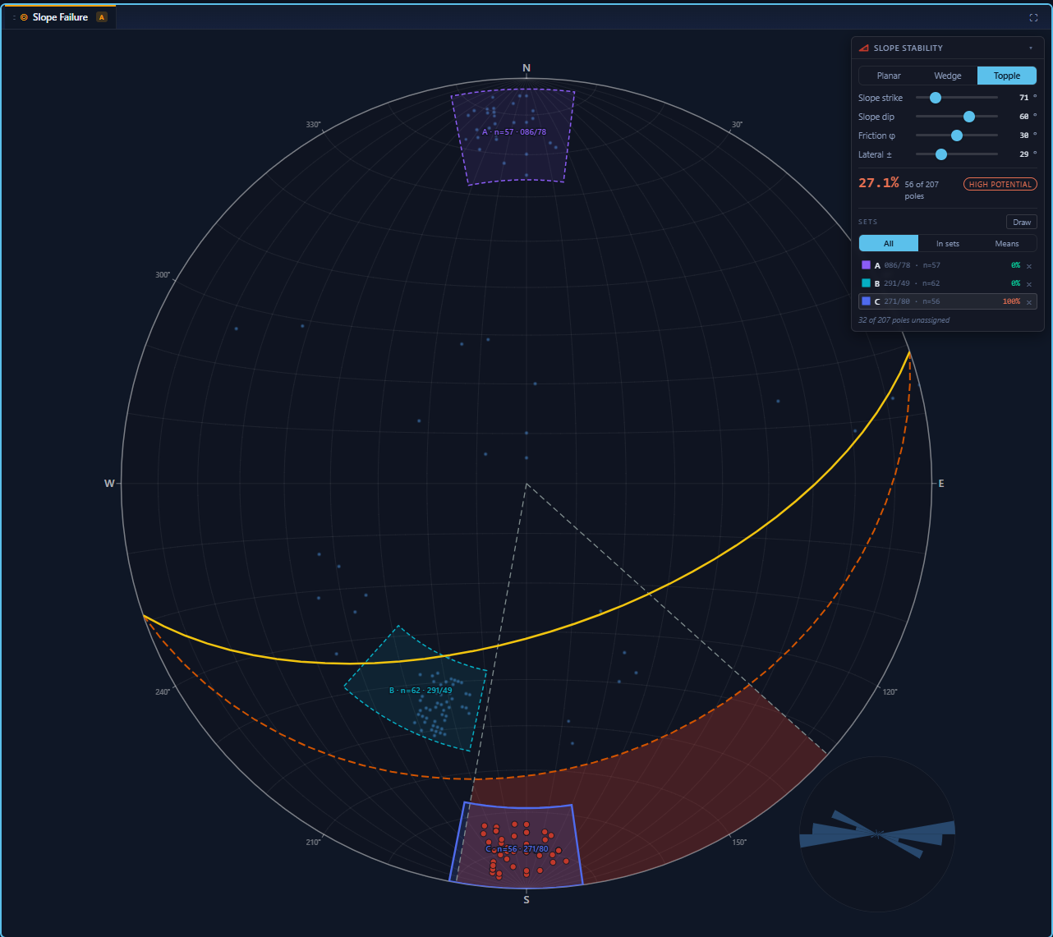Click set A's 0% toppling value
Image resolution: width=1053 pixels, height=937 pixels.
(x=1015, y=265)
